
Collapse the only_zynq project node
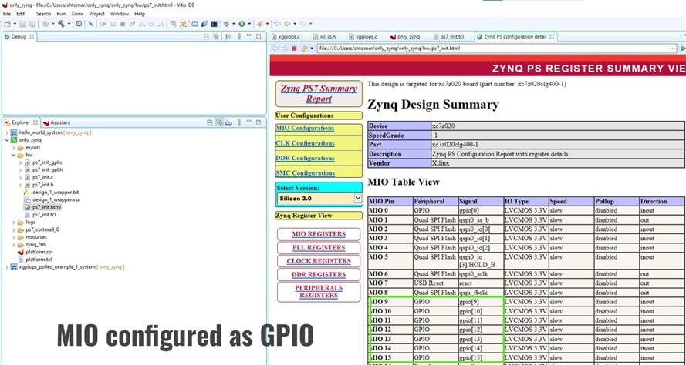coord(7,140)
